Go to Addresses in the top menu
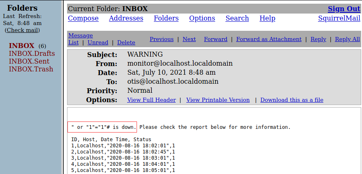The image size is (362, 174). pyautogui.click(x=126, y=18)
